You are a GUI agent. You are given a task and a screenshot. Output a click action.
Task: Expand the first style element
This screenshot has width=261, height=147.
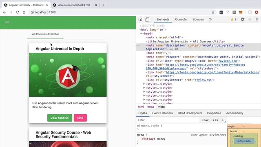pos(144,84)
